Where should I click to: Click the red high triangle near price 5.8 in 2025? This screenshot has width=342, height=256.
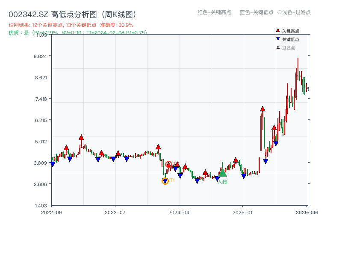pyautogui.click(x=274, y=128)
